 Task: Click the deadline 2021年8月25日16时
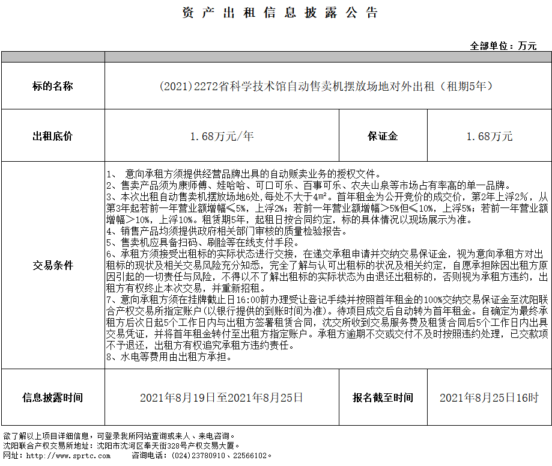point(489,397)
